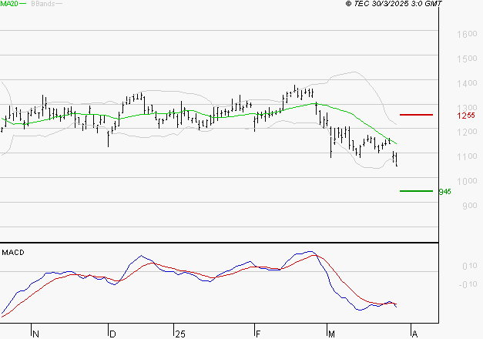Click the -010 MACD axis label
The height and width of the screenshot is (339, 483).
coord(468,284)
